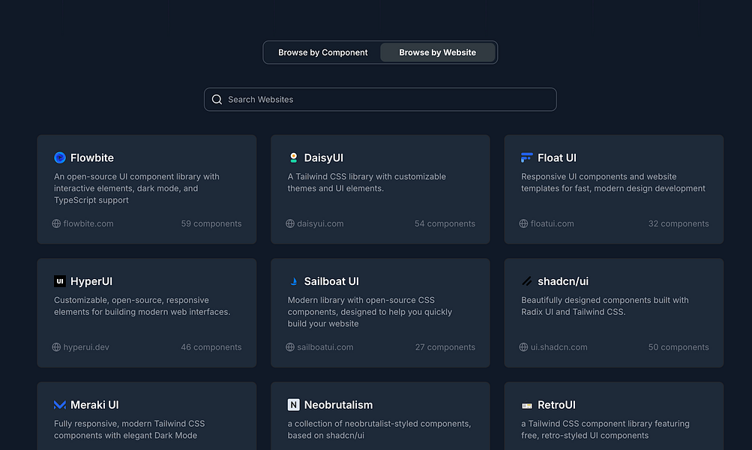752x450 pixels.
Task: Click the '27 components' count text
Action: [x=445, y=346]
